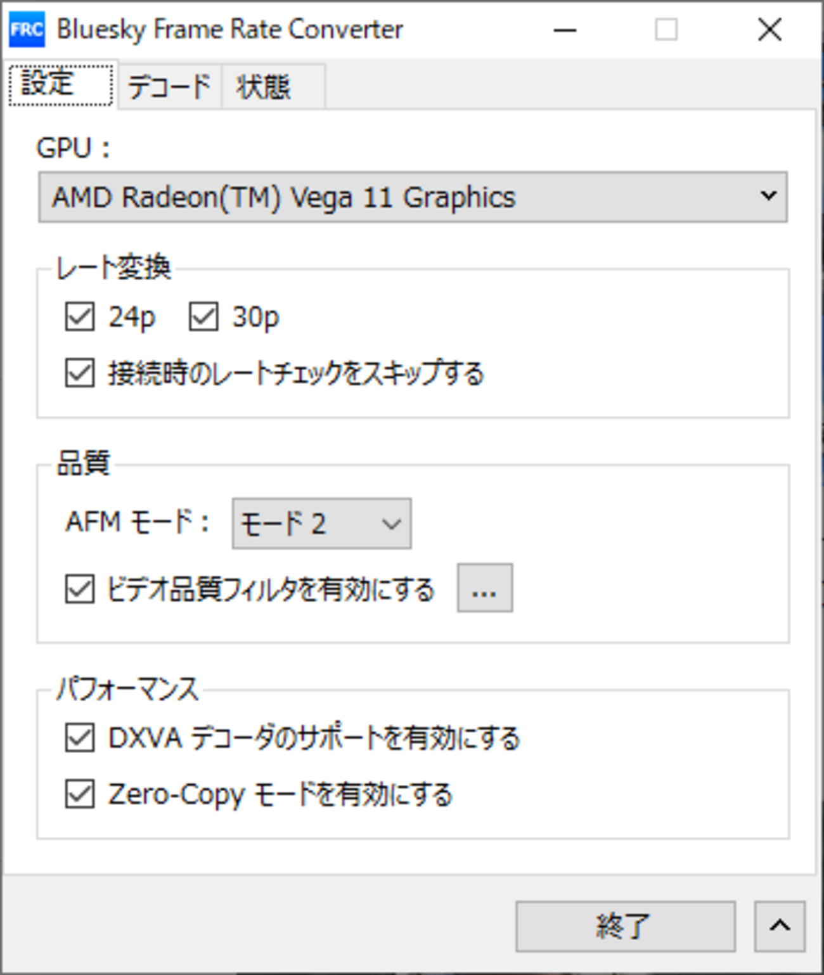Toggle the 30p rate conversion checkbox
This screenshot has width=824, height=975.
click(x=203, y=317)
